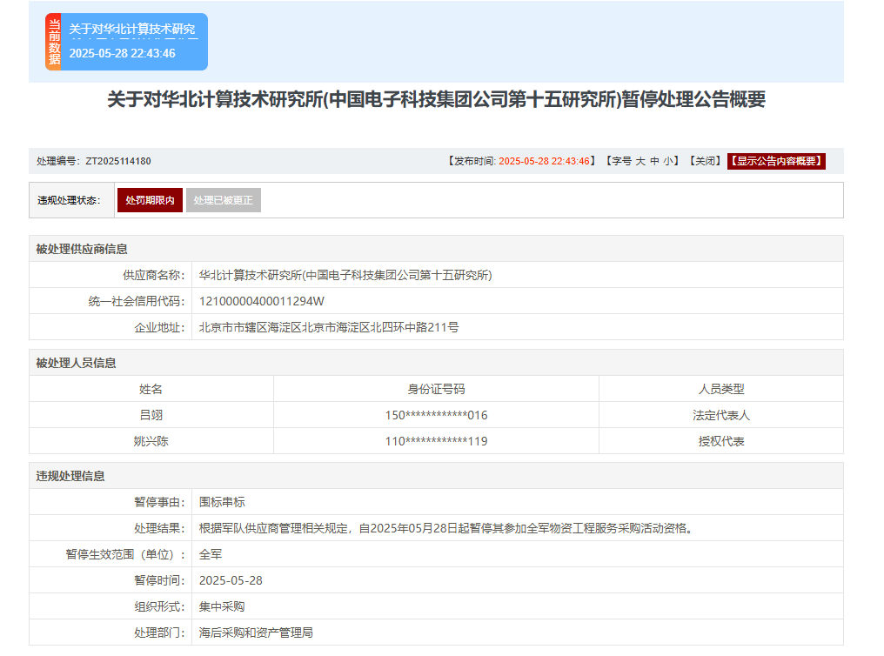Click the 违规处理状态 label
Viewport: 884px width, 656px height.
pyautogui.click(x=69, y=200)
